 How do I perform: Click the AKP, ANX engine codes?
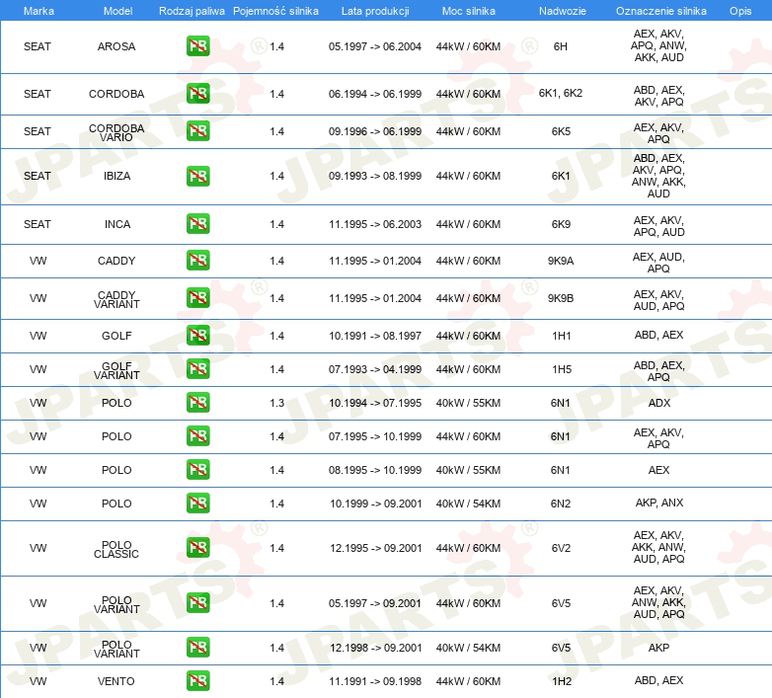point(659,504)
